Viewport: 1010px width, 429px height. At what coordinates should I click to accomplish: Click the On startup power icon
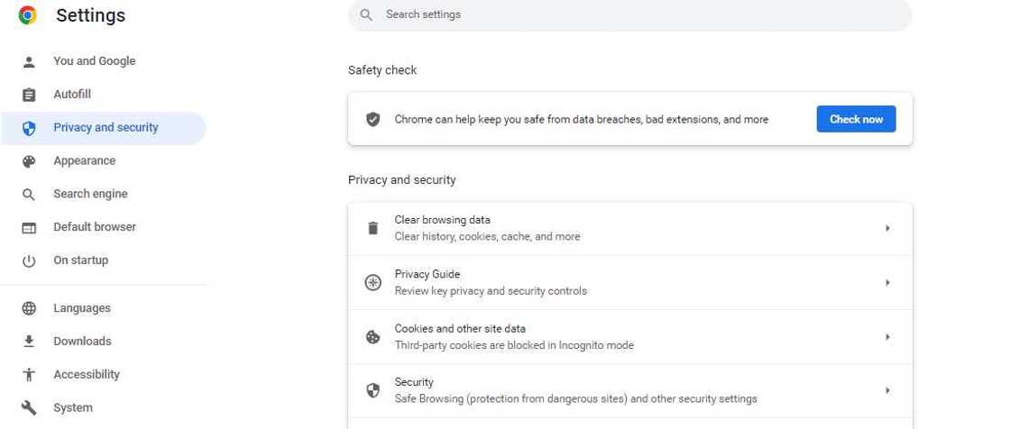pyautogui.click(x=29, y=260)
